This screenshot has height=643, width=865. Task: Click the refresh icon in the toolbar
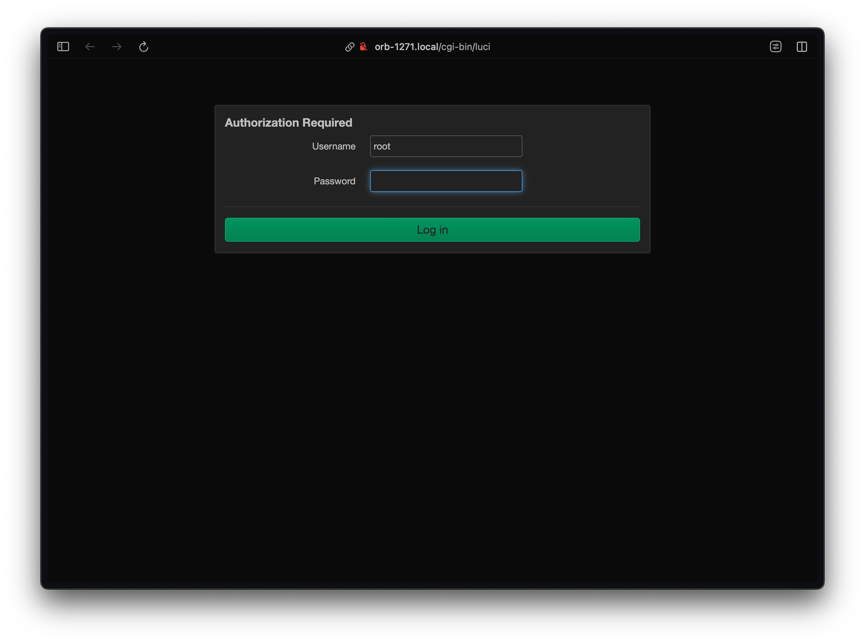coord(144,46)
